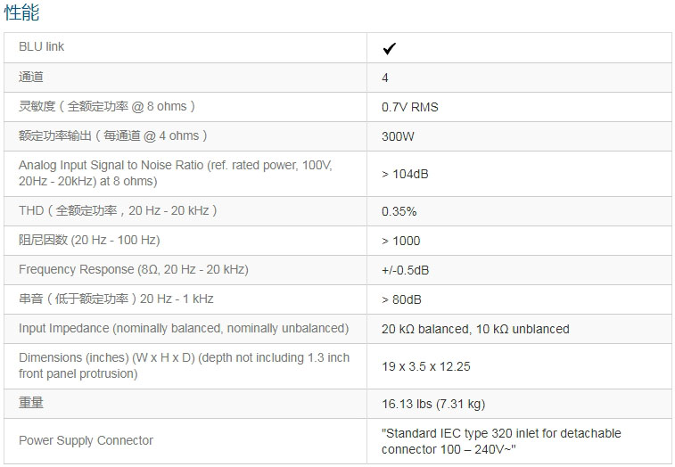Click the 性能 section heading

coord(21,13)
